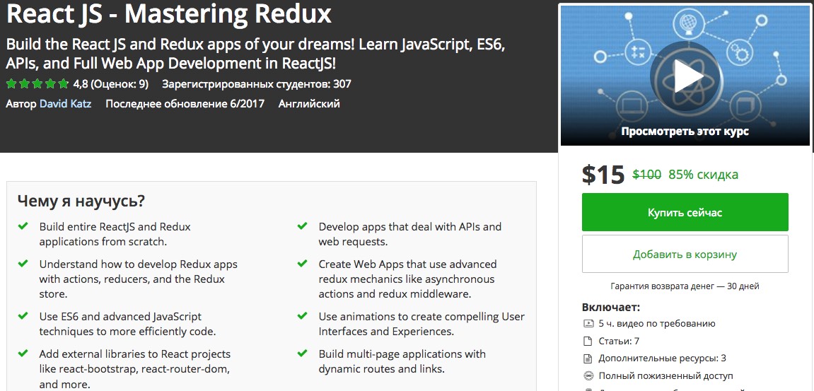Click the course title "React JS - Mastering Redux"
The image size is (814, 391).
coord(169,13)
